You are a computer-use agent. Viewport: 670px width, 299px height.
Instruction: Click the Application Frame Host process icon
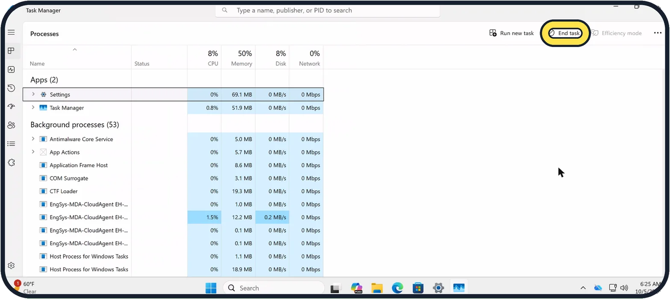[x=43, y=165]
